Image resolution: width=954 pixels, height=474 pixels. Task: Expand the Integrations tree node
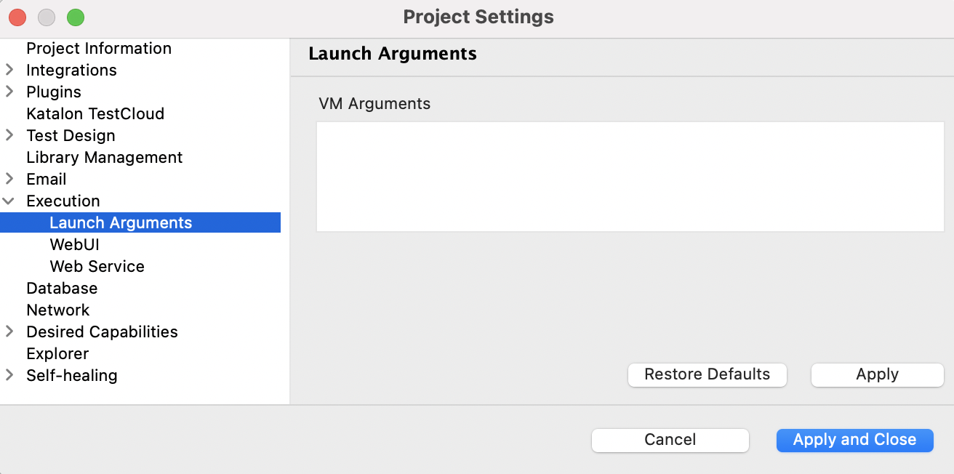point(9,70)
